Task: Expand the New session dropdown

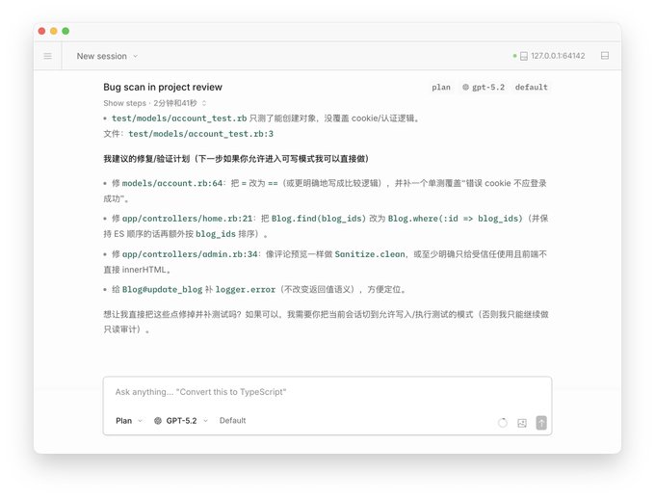Action: click(107, 56)
